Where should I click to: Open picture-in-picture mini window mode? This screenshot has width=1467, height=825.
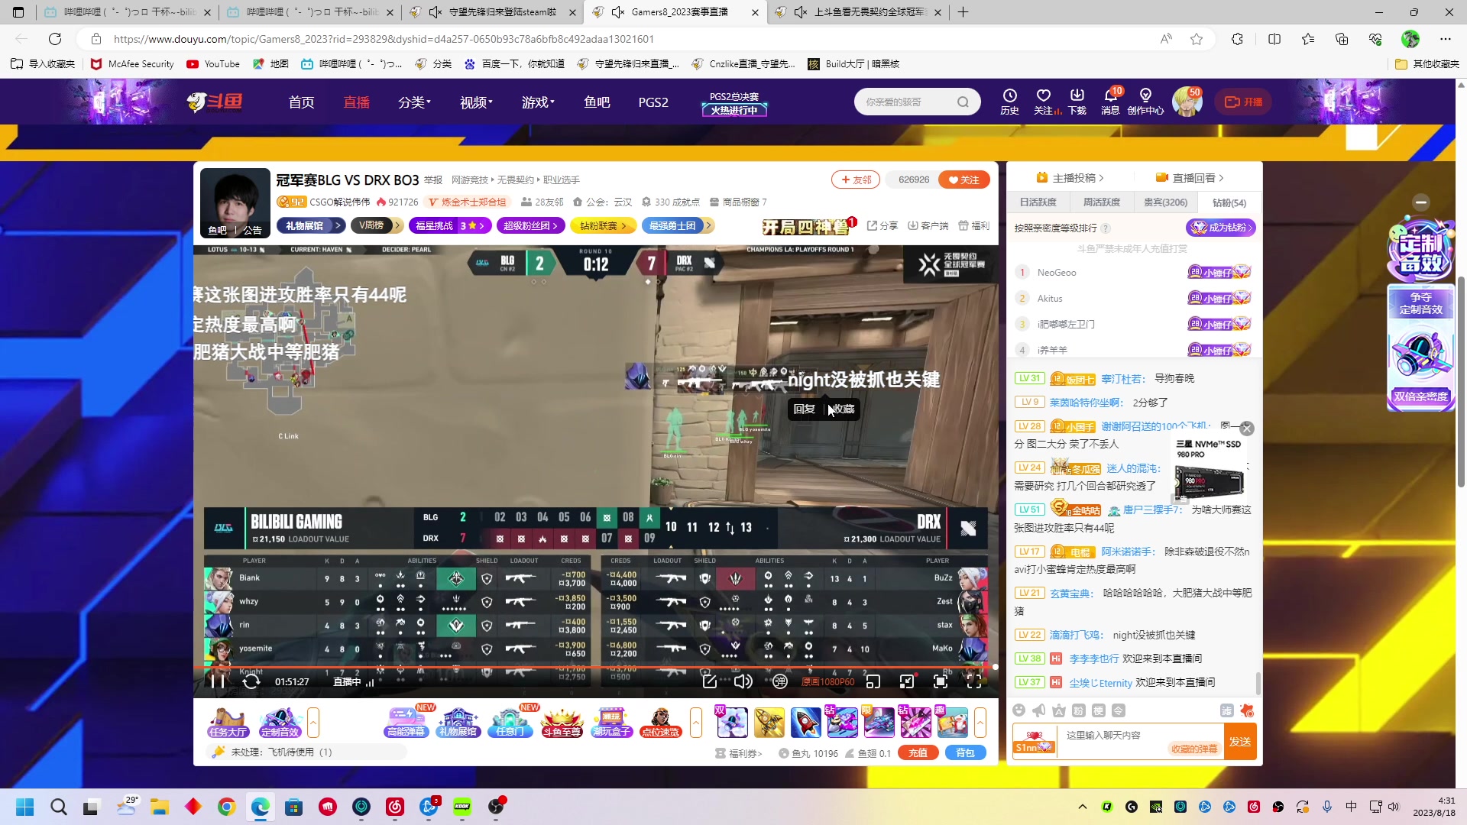coord(873,681)
